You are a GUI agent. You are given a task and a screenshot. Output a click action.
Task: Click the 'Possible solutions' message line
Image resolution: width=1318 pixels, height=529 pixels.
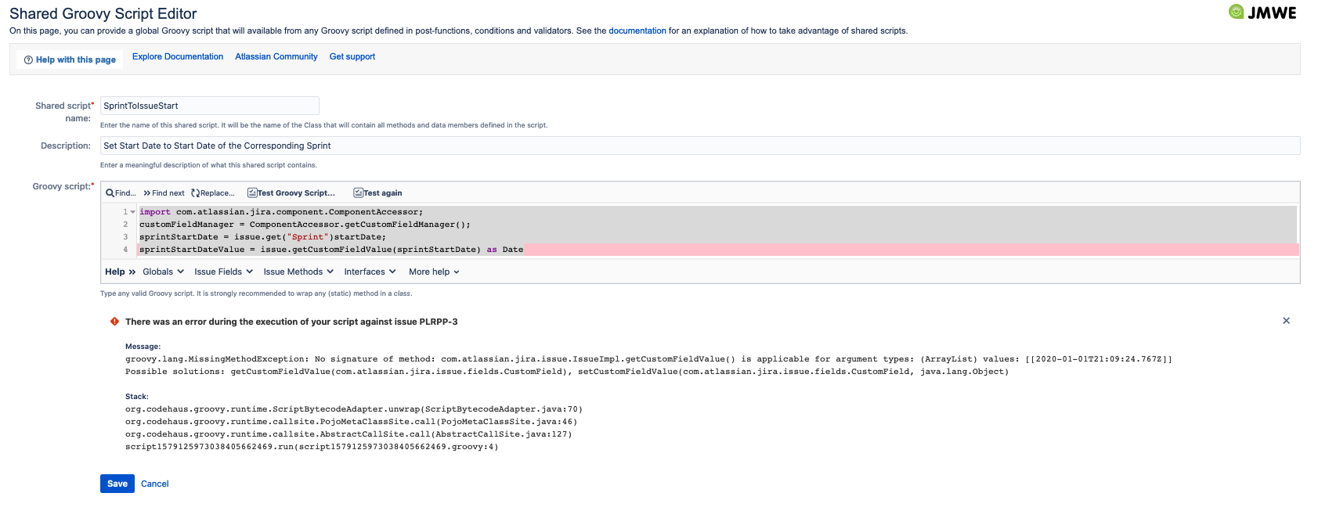click(567, 372)
